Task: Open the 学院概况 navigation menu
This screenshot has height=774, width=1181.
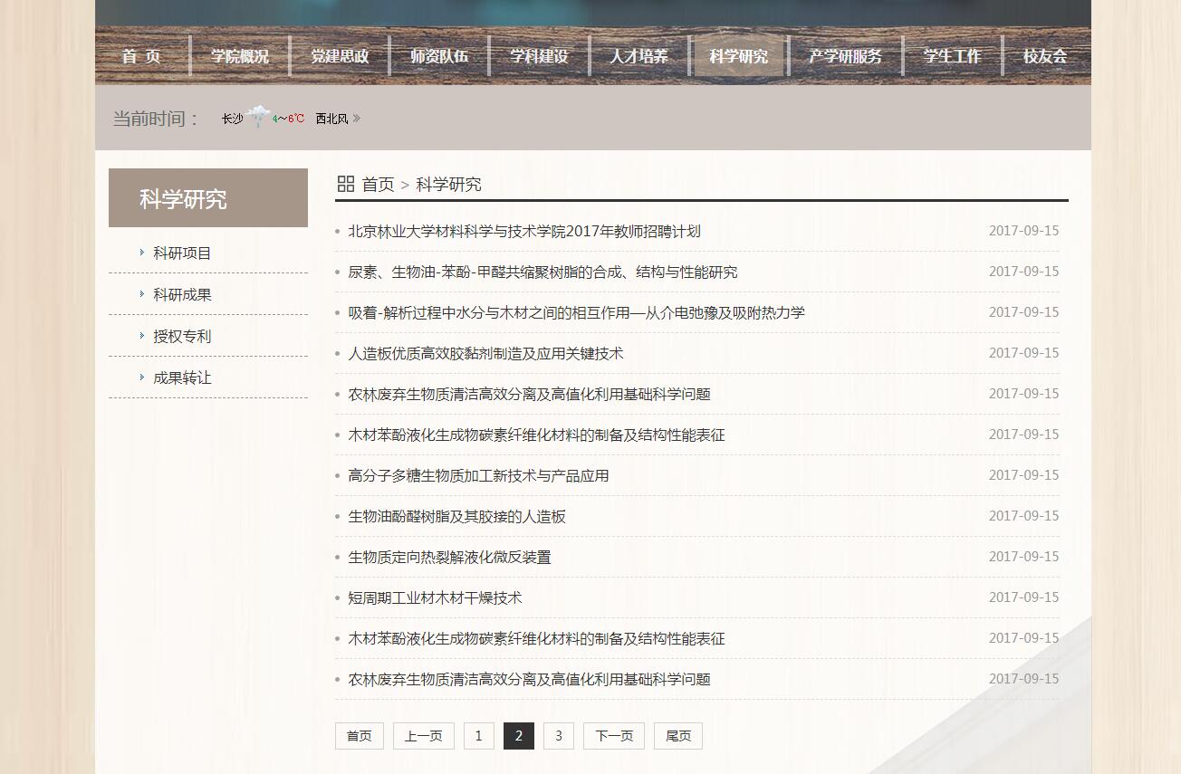Action: [x=240, y=56]
